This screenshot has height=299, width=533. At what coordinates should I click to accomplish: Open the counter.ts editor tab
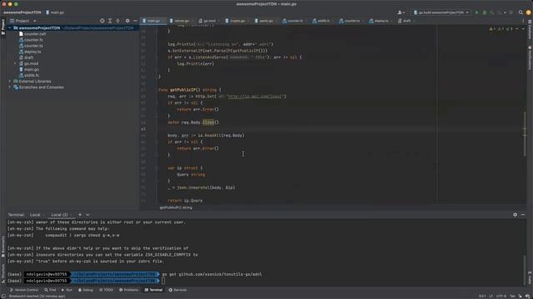pyautogui.click(x=351, y=21)
